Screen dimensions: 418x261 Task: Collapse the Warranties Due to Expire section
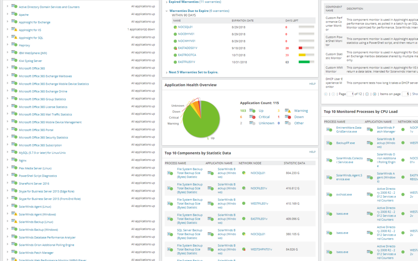click(x=166, y=11)
